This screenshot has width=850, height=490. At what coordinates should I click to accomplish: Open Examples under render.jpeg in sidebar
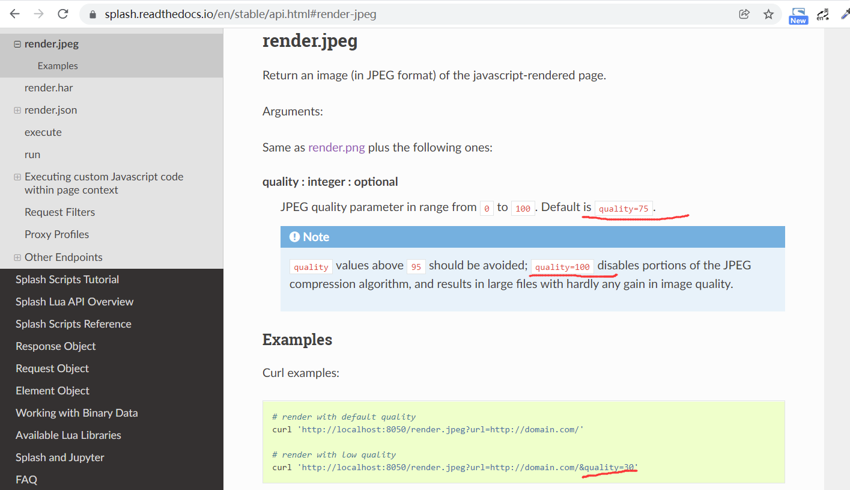[x=58, y=66]
